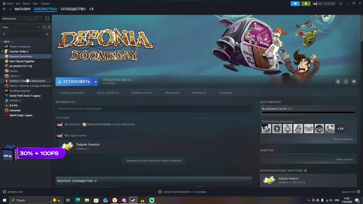The image size is (363, 204).
Task: Load more activity feed events
Action: [154, 161]
